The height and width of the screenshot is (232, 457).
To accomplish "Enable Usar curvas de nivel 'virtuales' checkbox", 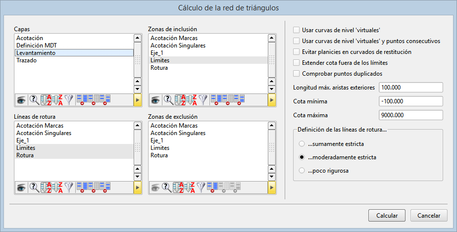I will (297, 30).
